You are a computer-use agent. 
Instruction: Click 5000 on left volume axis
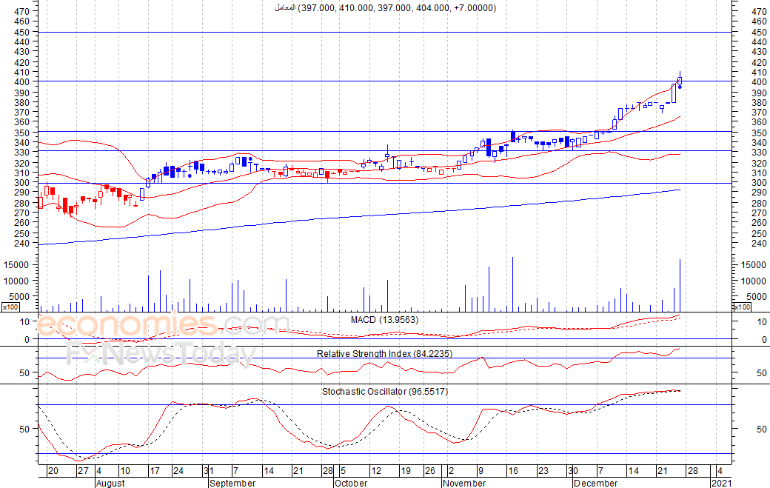20,296
